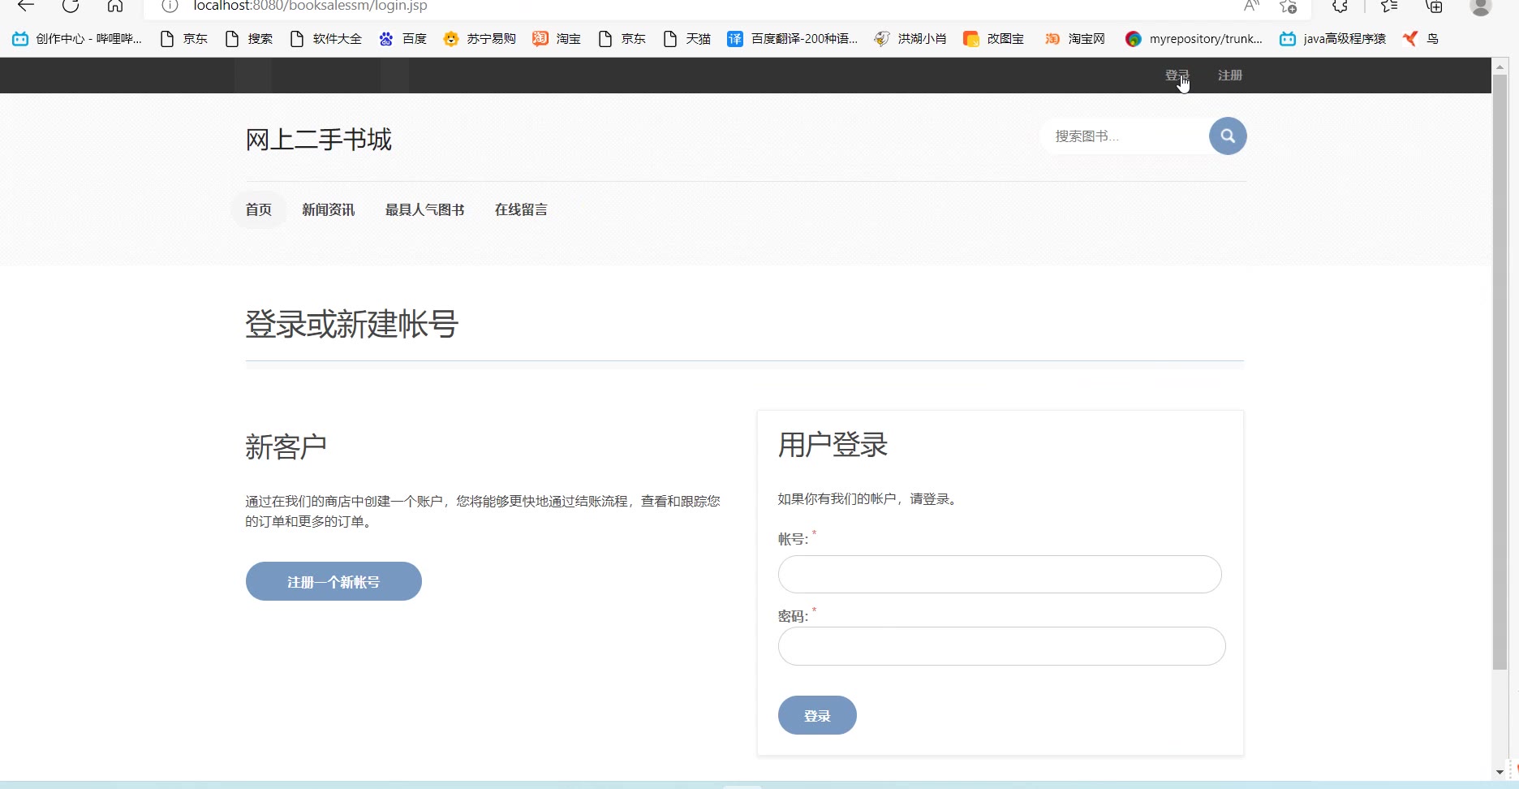Focus the 帐号 input field
This screenshot has width=1519, height=789.
tap(1000, 575)
